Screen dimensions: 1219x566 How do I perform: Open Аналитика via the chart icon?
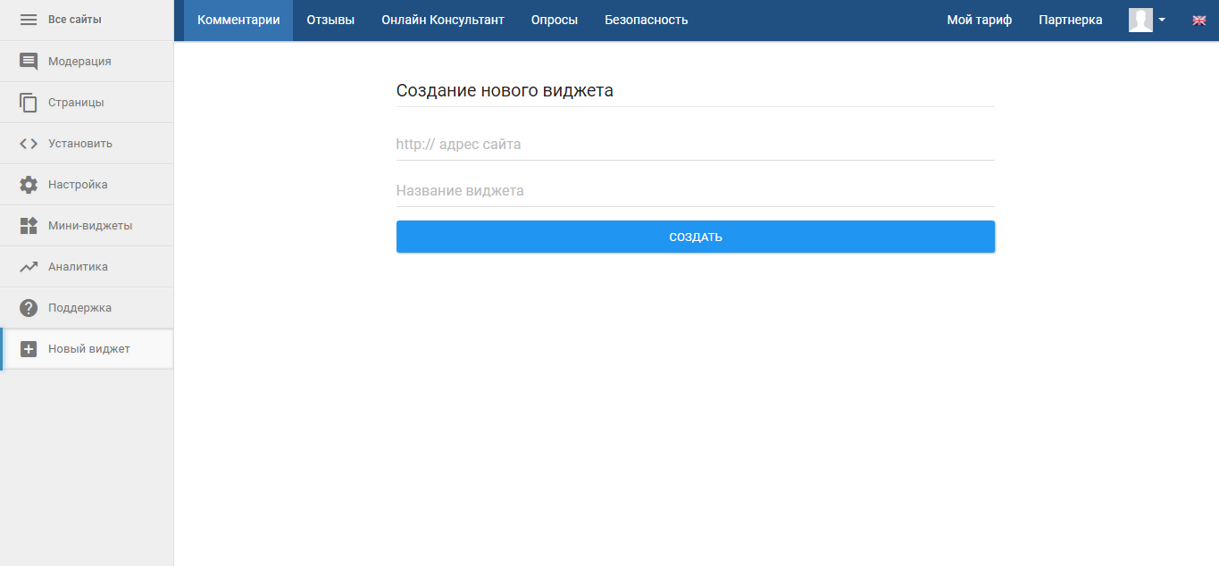[x=28, y=266]
